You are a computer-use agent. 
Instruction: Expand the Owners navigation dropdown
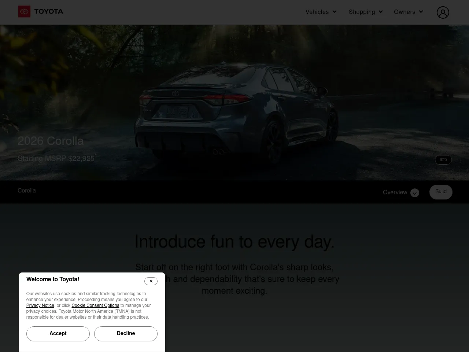tap(404, 12)
